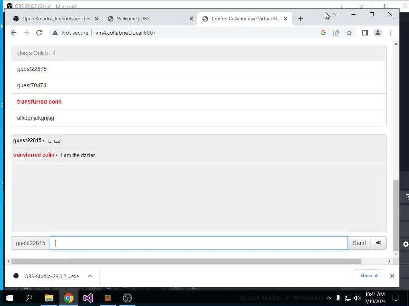Go back using the browser back arrow
Viewport: 409px width, 306px height.
14,33
